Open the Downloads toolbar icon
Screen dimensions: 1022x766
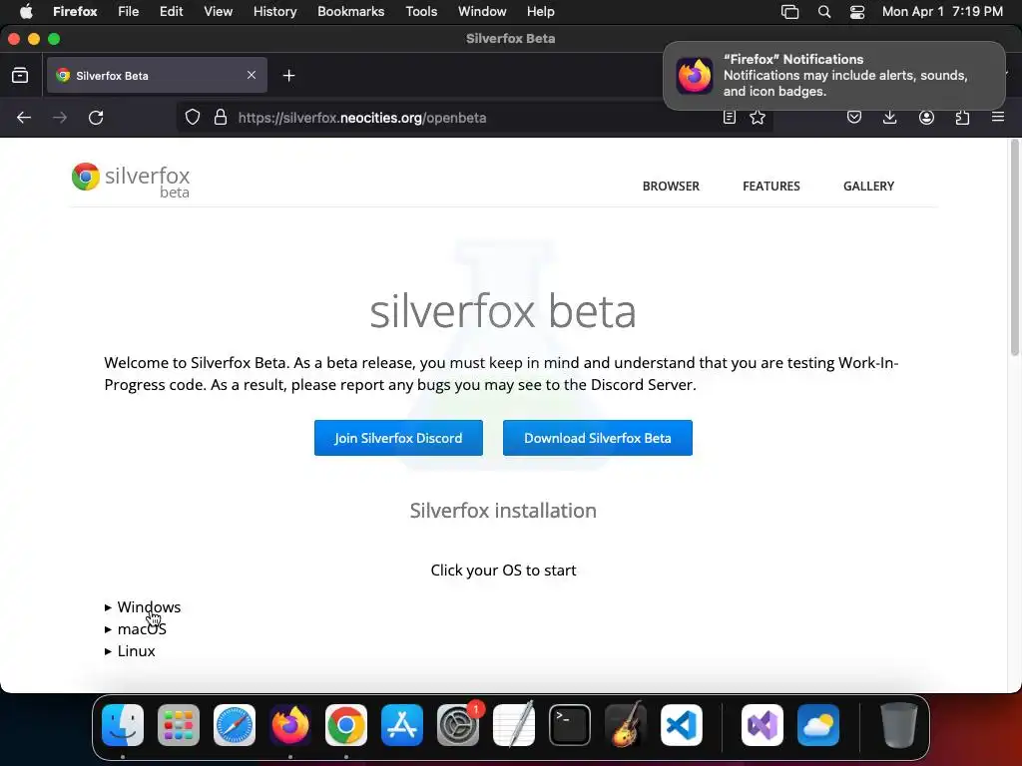tap(889, 118)
